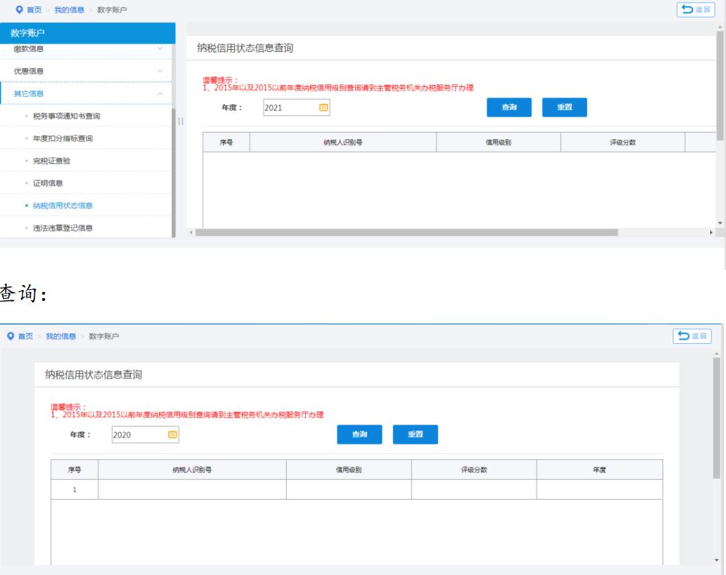The height and width of the screenshot is (575, 726).
Task: Reset the 2021 query with the 重置 button
Action: pos(565,108)
